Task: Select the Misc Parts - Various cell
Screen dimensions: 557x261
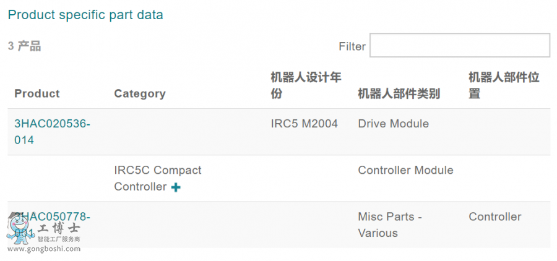Action: 390,225
